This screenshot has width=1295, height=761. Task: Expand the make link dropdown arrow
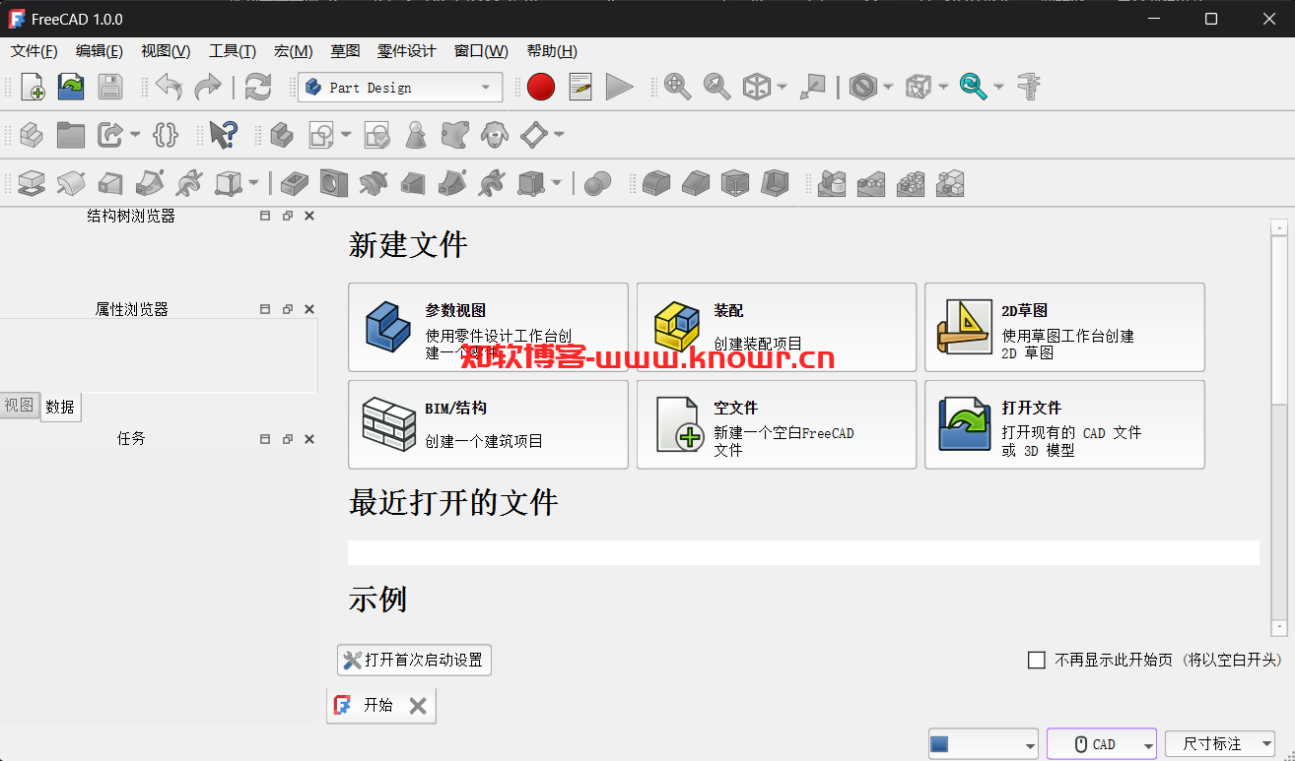(135, 135)
